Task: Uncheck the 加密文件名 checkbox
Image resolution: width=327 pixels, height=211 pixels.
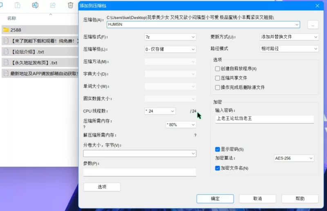Action: coord(217,168)
